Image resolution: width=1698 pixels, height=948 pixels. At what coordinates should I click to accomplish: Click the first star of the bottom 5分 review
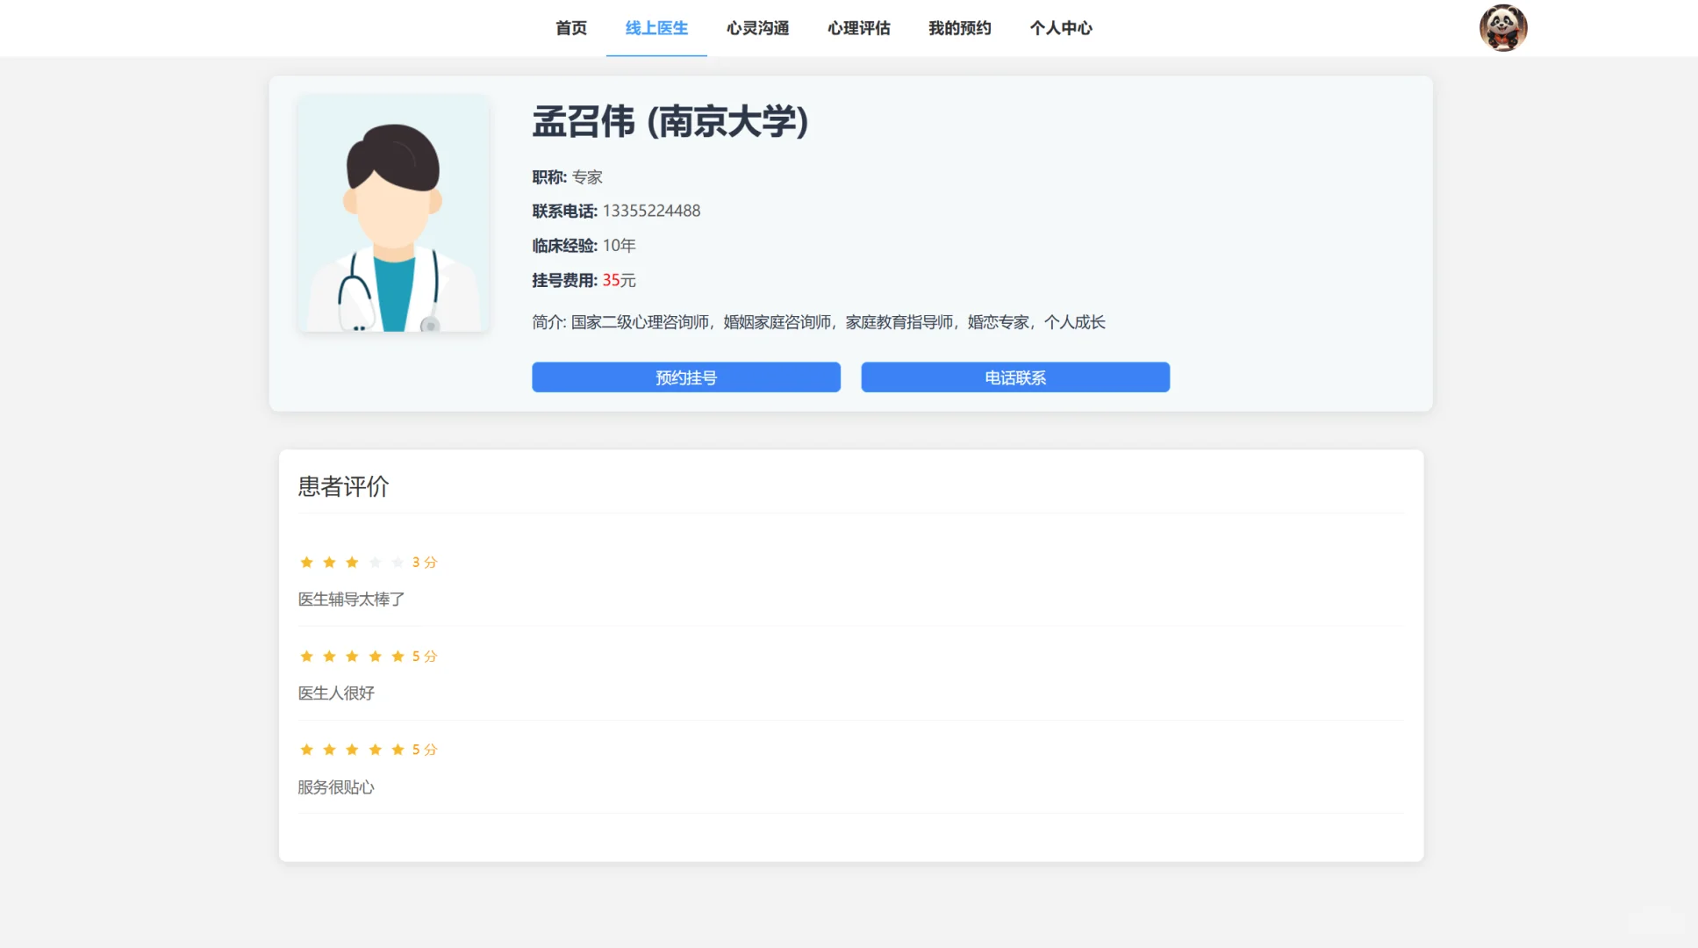click(306, 749)
